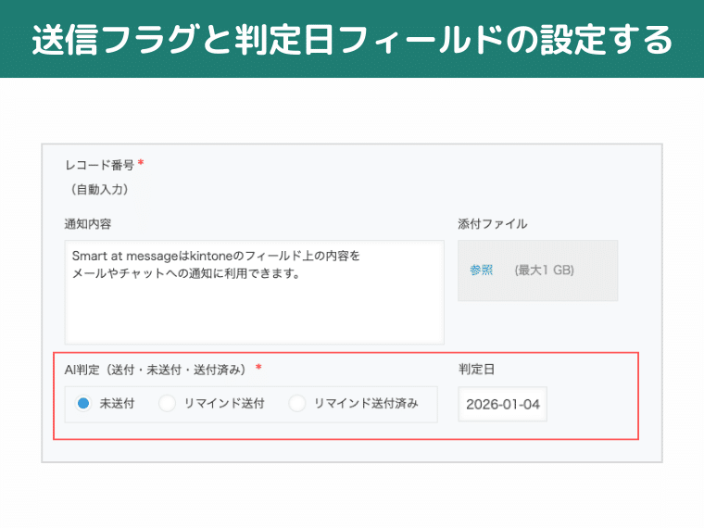Click the (最大1 GB) size hint text
This screenshot has height=528, width=704.
(x=544, y=270)
